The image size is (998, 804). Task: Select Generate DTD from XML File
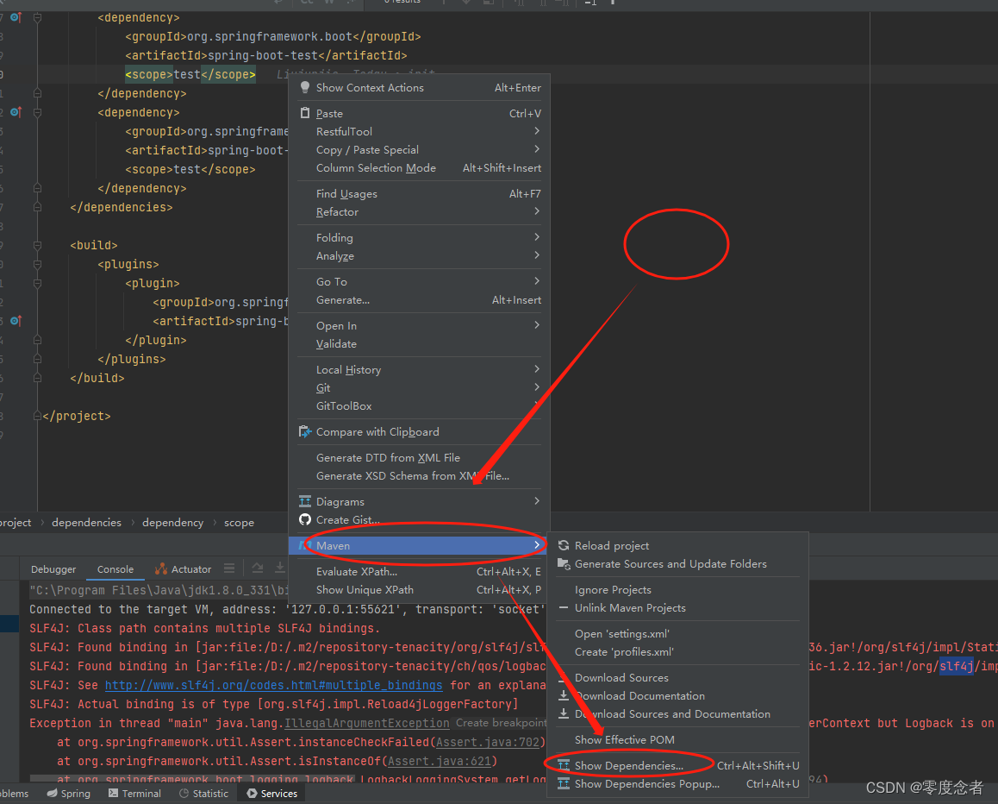click(x=420, y=457)
